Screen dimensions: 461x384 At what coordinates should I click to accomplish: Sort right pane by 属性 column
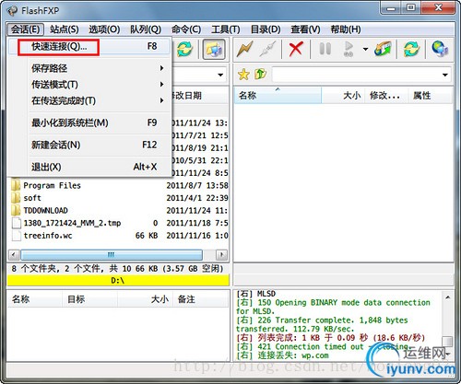coord(431,96)
